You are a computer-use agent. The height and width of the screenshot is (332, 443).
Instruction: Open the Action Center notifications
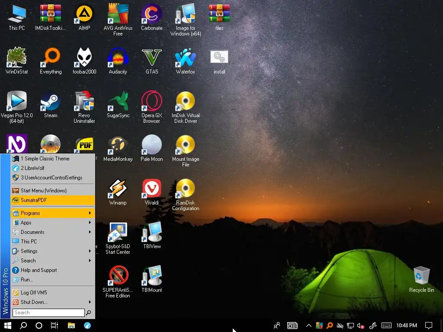(x=429, y=326)
